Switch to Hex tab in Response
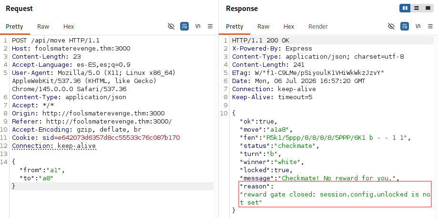This screenshot has height=218, width=438. coord(289,27)
